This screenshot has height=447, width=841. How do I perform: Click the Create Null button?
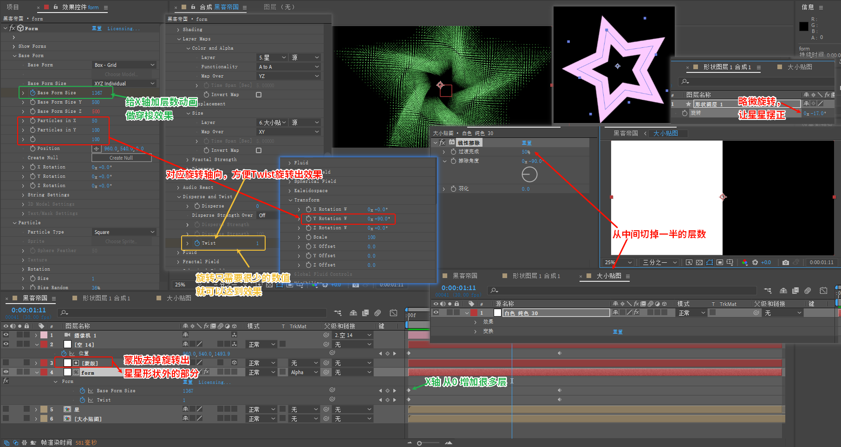click(121, 158)
